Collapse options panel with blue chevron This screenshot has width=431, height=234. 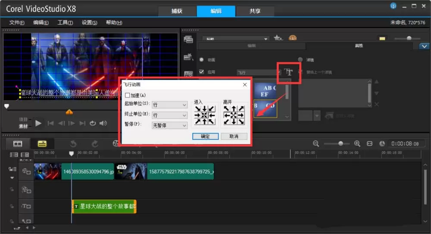click(425, 46)
